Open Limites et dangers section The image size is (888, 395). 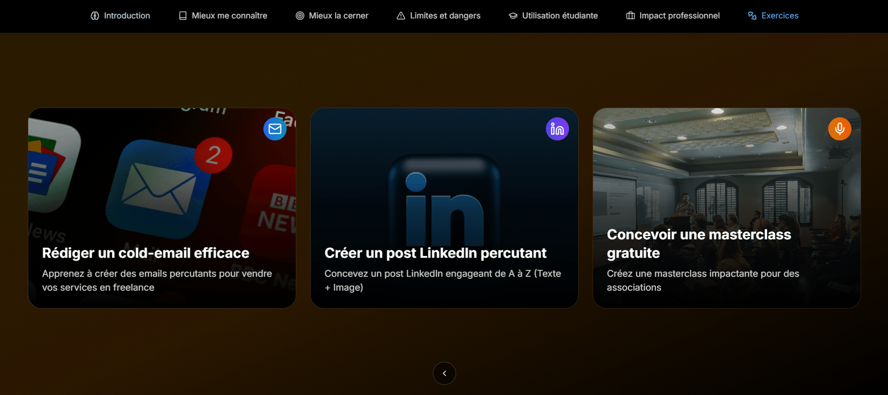[x=438, y=16]
